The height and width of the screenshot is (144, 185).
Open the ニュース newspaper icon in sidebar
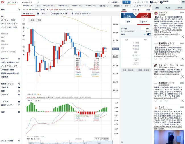click(19, 102)
